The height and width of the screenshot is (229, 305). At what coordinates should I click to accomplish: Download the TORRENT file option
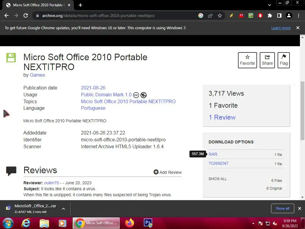point(219,163)
